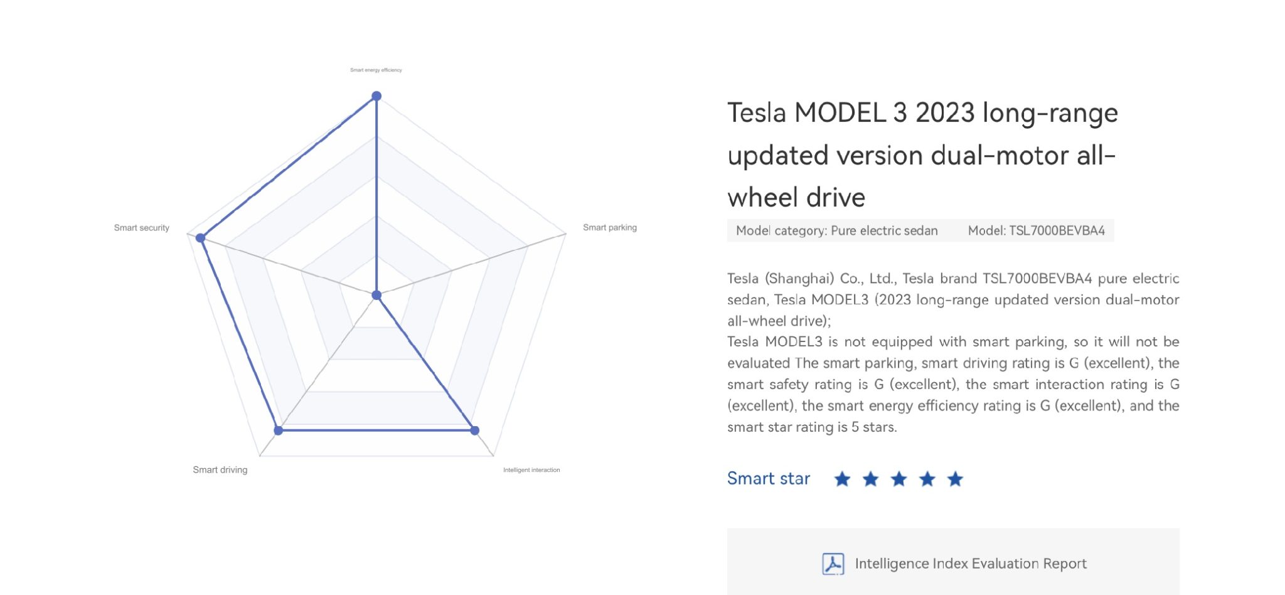Click the Intelligent interaction axis label
This screenshot has width=1285, height=595.
[531, 470]
